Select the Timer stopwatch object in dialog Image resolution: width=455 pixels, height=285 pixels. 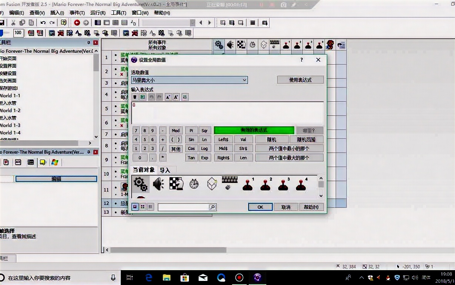click(x=194, y=184)
